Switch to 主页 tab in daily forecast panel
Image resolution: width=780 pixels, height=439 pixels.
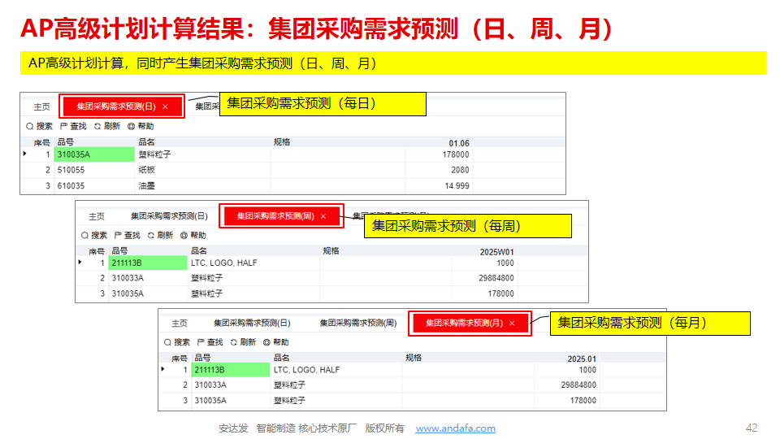pyautogui.click(x=41, y=106)
